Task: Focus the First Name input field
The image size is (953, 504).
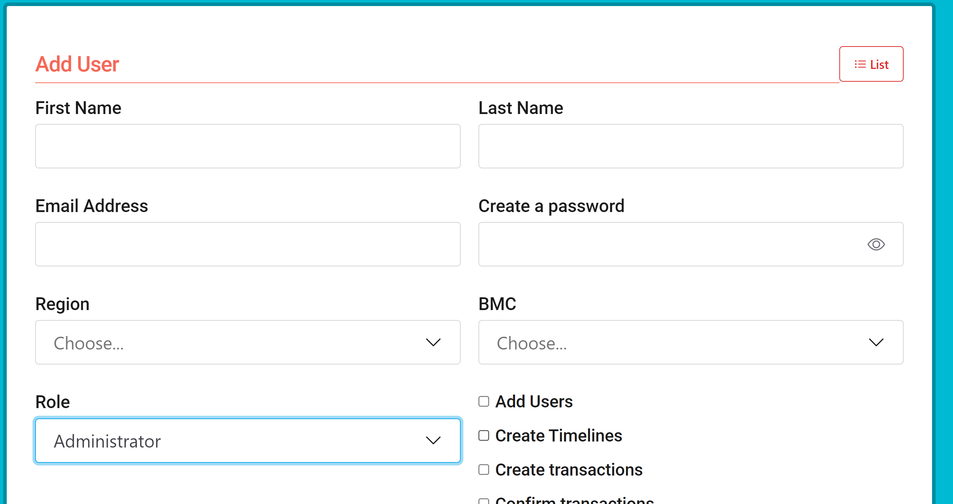Action: point(248,146)
